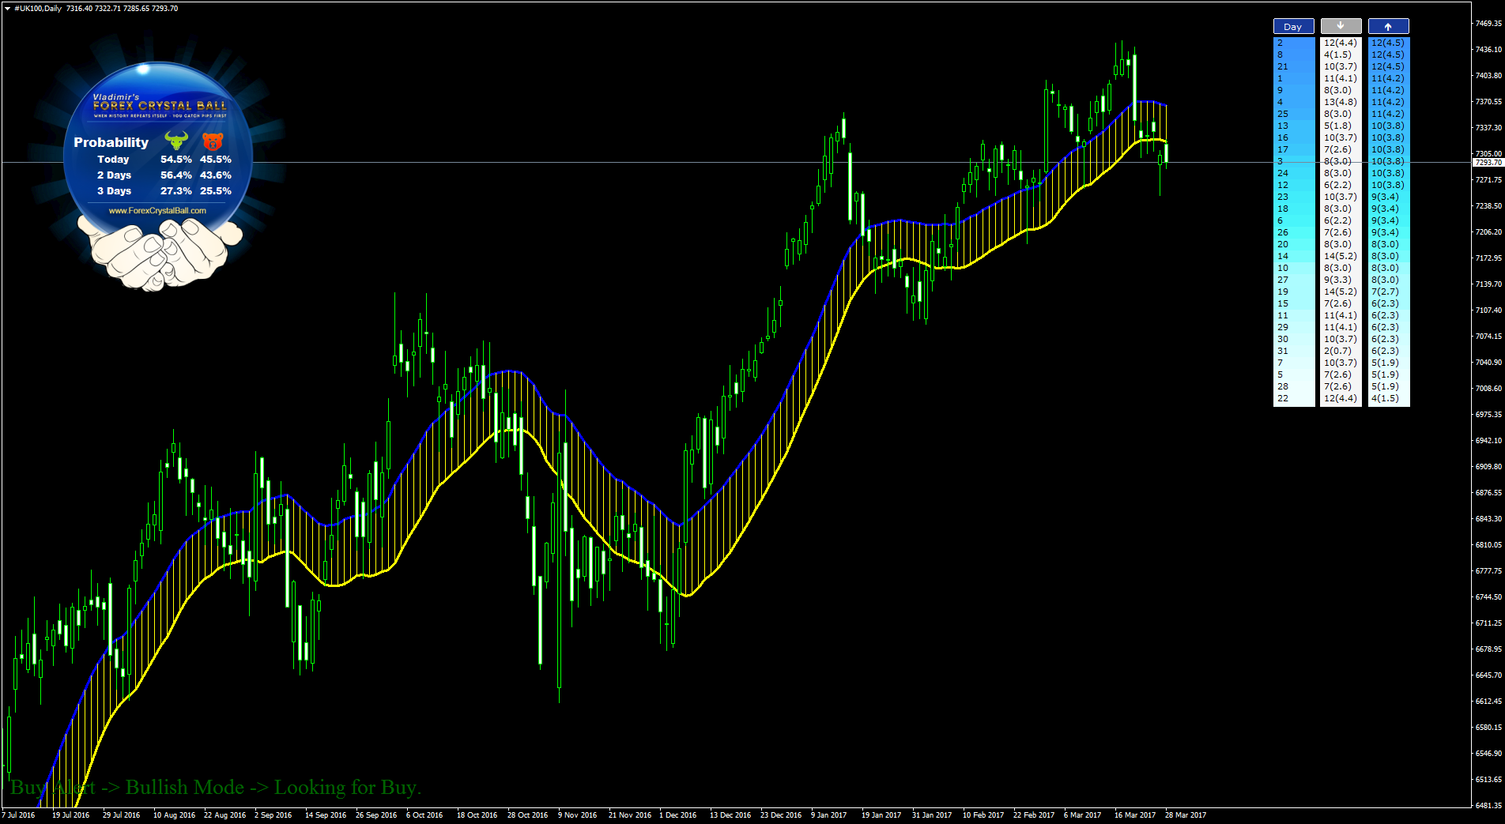Viewport: 1505px width, 824px height.
Task: Click the 2(0.7) cell in the table
Action: click(x=1337, y=351)
